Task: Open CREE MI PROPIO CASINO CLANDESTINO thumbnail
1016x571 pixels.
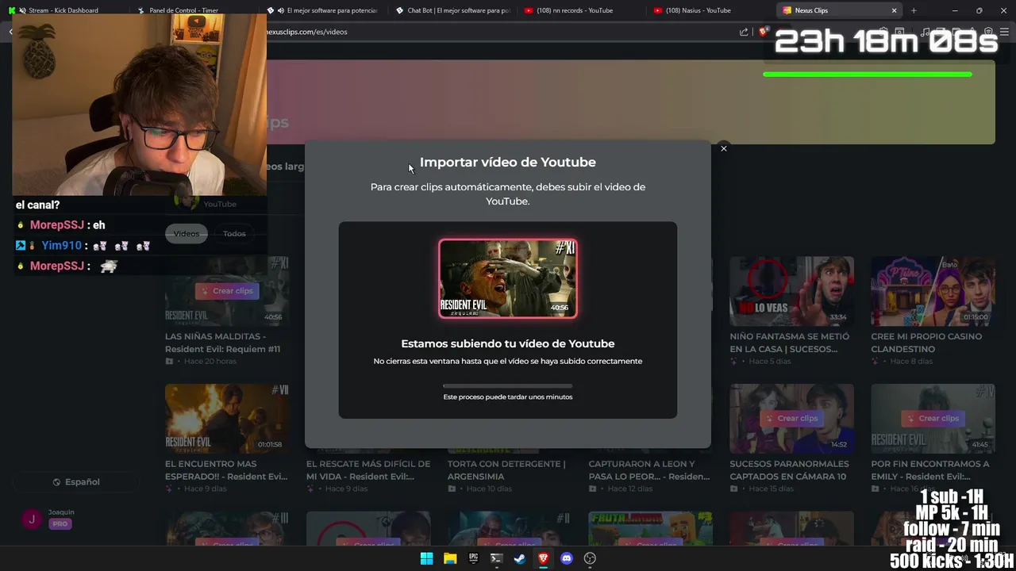Action: pyautogui.click(x=933, y=291)
